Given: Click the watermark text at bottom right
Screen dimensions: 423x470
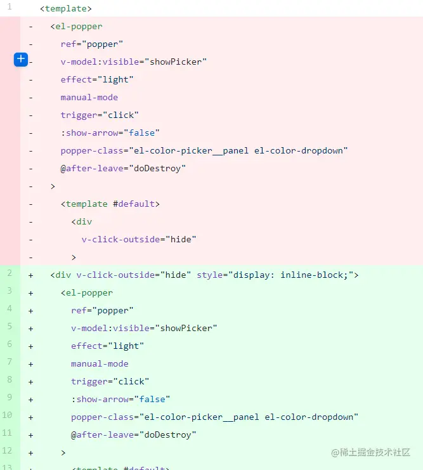Looking at the screenshot, I should coord(370,452).
